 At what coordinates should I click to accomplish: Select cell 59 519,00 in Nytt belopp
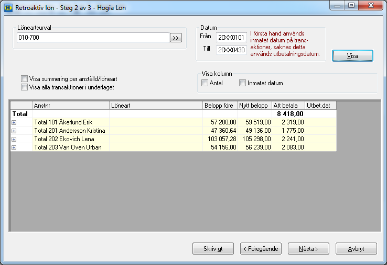coord(254,122)
